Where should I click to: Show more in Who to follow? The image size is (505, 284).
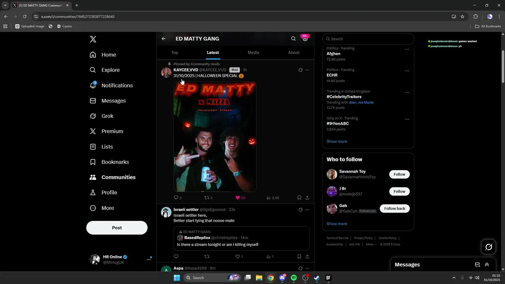[x=337, y=224]
